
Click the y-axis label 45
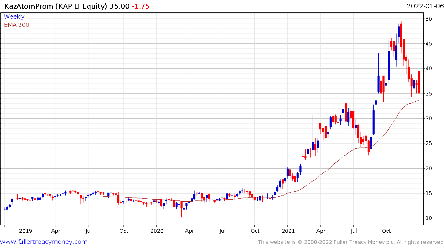(x=428, y=44)
